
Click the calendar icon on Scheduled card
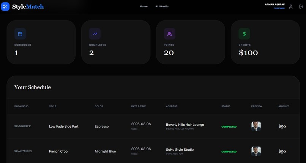point(20,34)
